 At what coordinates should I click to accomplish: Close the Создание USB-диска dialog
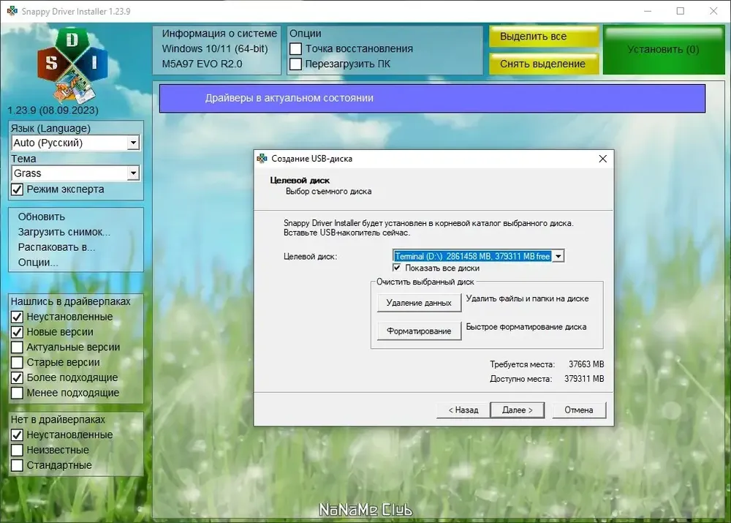tap(603, 159)
